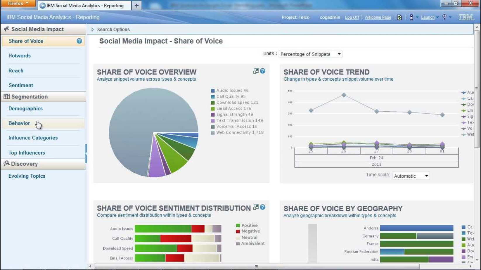This screenshot has width=481, height=270.
Task: Click the scroll up arrow at top right
Action: 477,27
